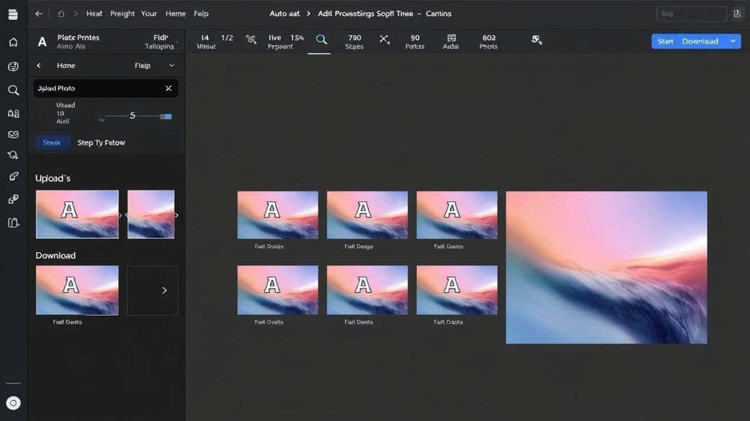Open the Cartins breadcrumb link
750x421 pixels.
[x=439, y=14]
